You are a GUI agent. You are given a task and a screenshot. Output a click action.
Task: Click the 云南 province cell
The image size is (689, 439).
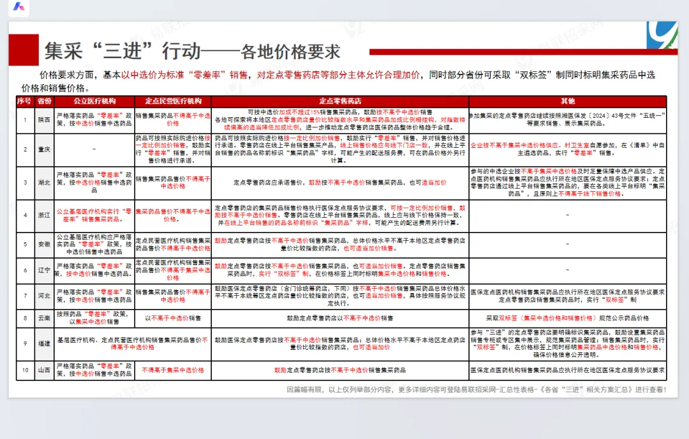(x=45, y=319)
